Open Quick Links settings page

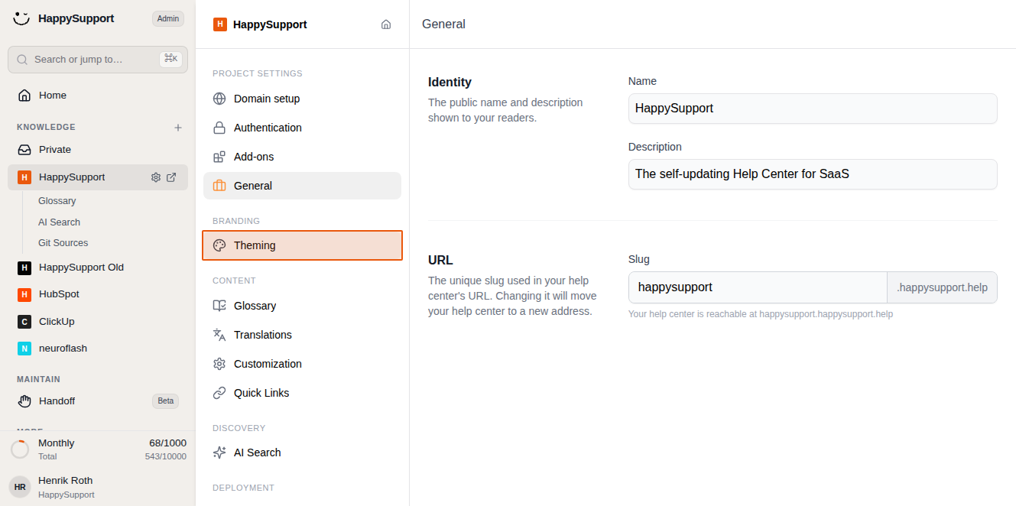(302, 393)
